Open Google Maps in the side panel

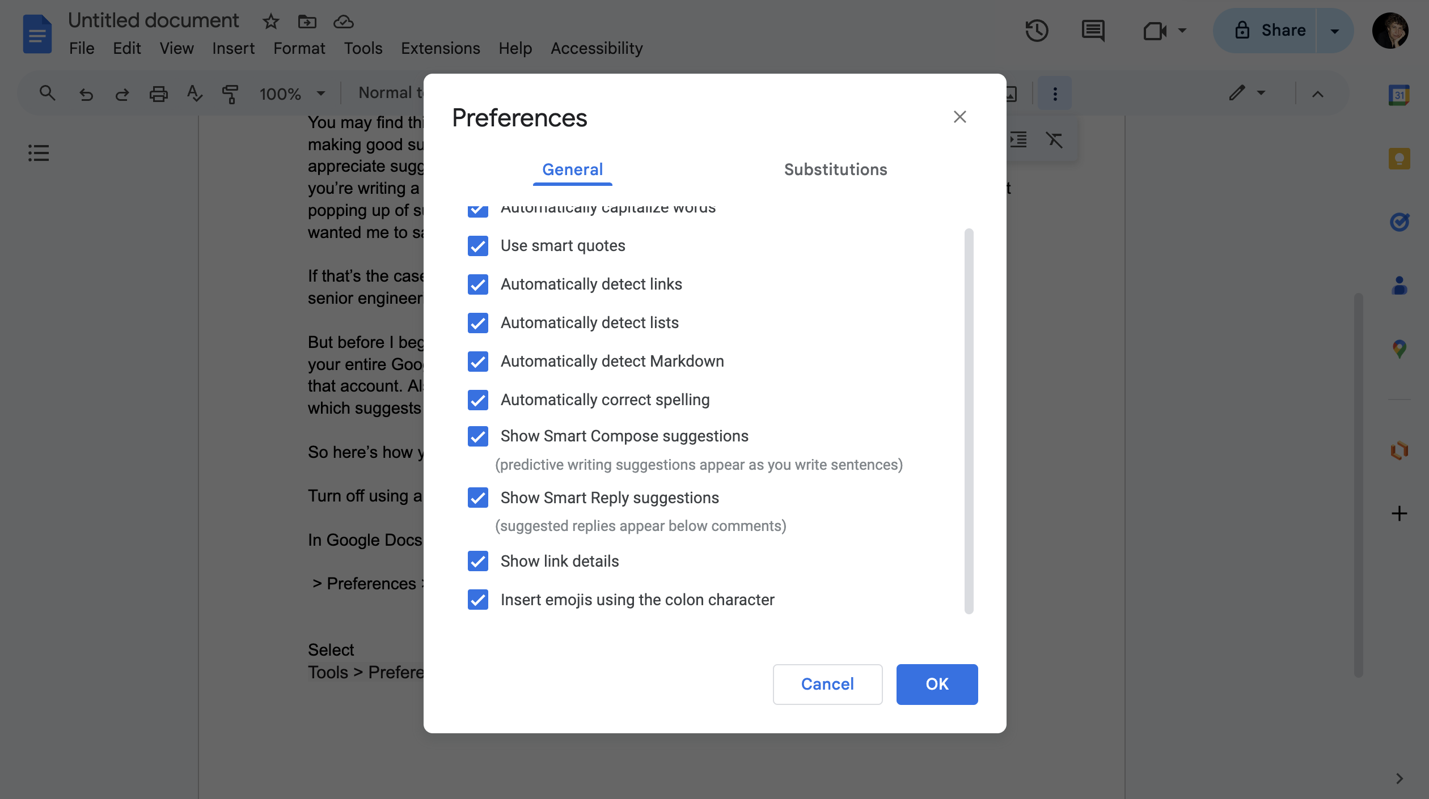(1398, 349)
